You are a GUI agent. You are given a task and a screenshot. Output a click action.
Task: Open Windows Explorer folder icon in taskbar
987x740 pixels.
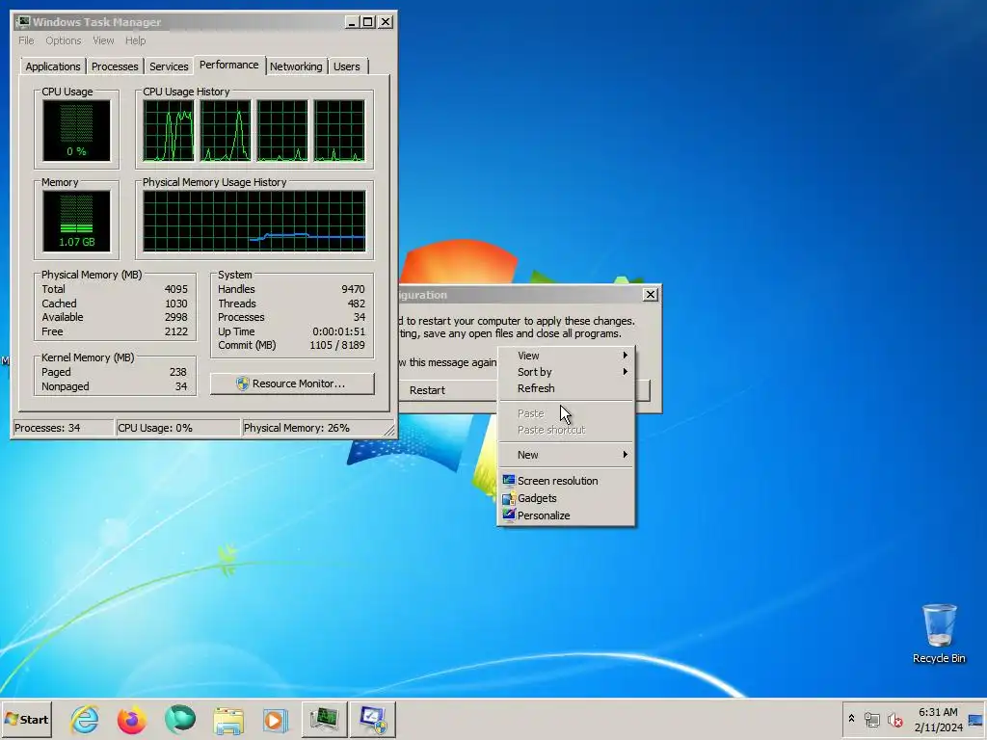[227, 720]
